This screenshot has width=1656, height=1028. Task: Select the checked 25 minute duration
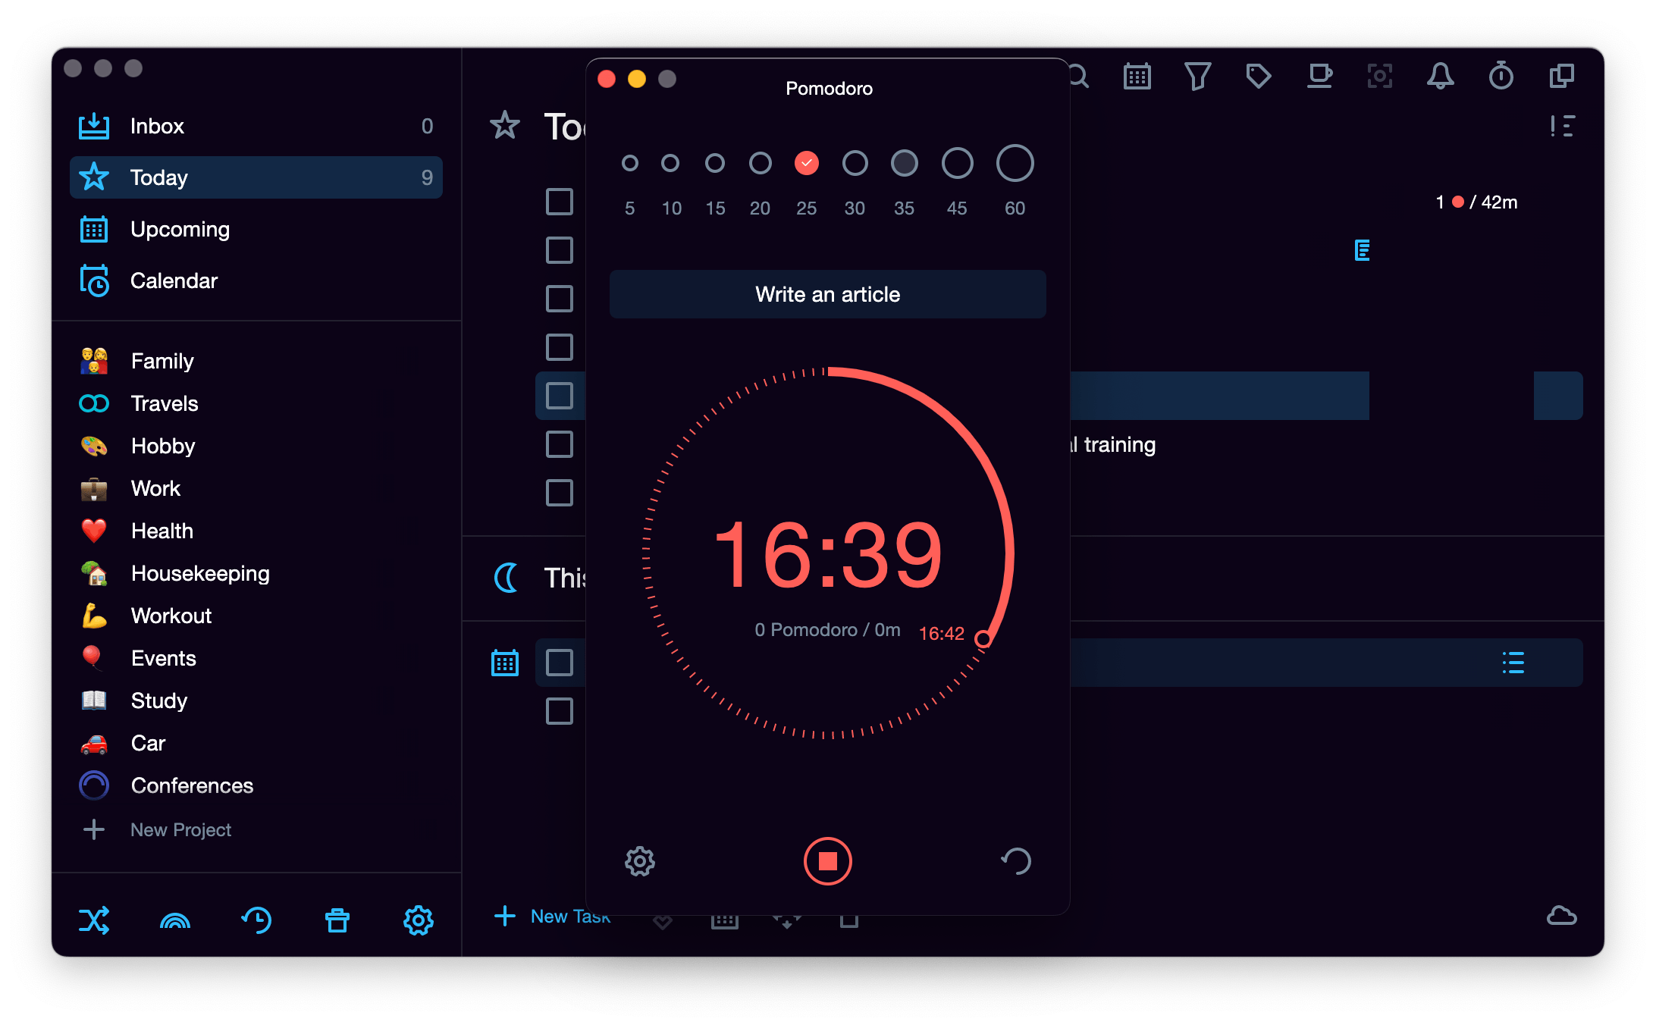(807, 163)
